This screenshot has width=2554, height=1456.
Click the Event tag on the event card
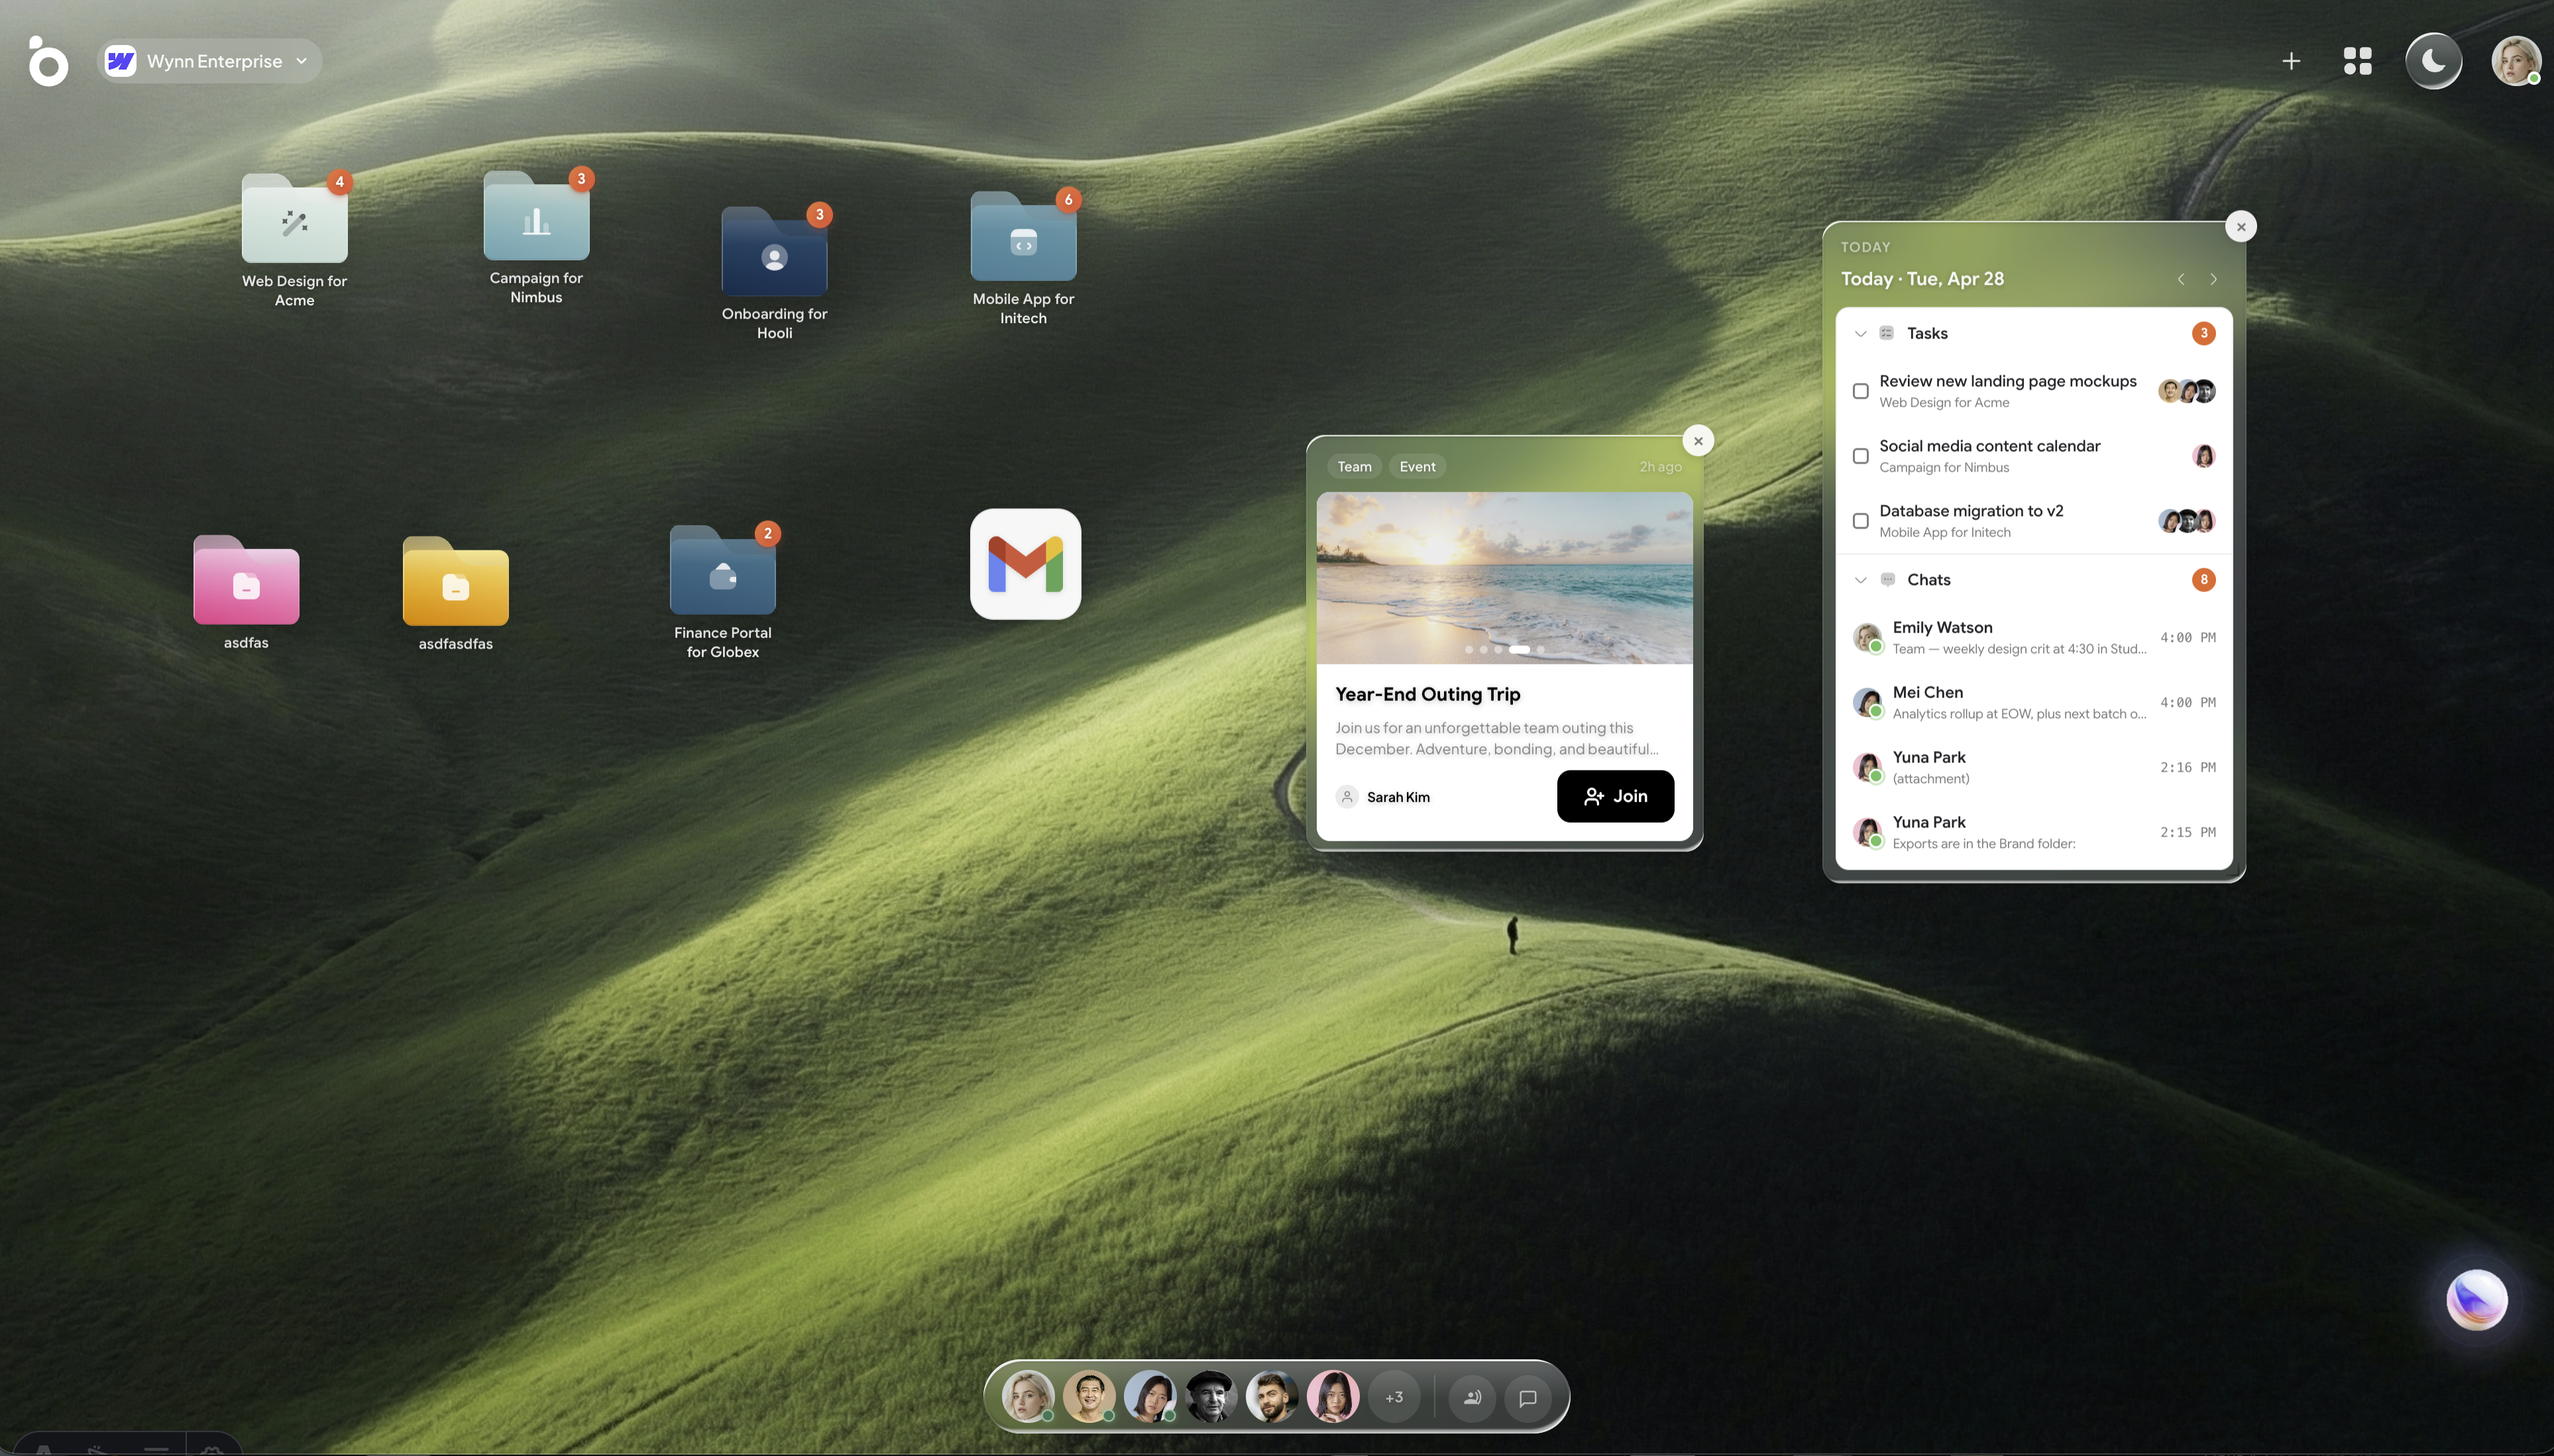tap(1417, 466)
